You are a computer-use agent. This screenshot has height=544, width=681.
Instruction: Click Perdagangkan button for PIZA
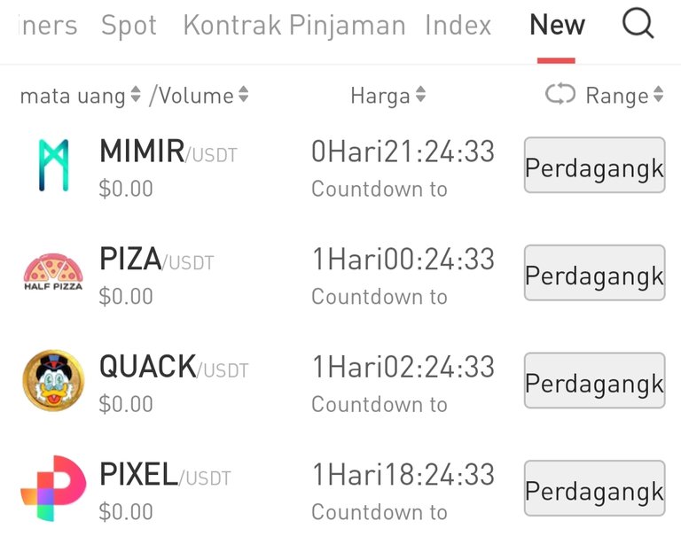click(595, 272)
